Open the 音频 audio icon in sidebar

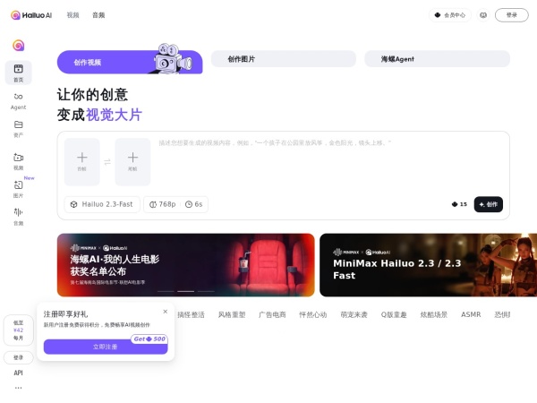pos(18,215)
